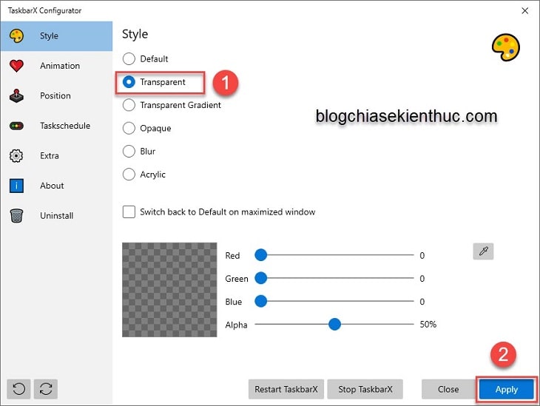Apply the style settings
This screenshot has width=540, height=406.
tap(507, 390)
